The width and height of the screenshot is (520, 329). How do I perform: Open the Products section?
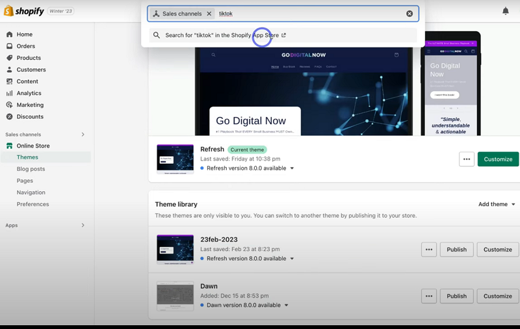click(29, 58)
